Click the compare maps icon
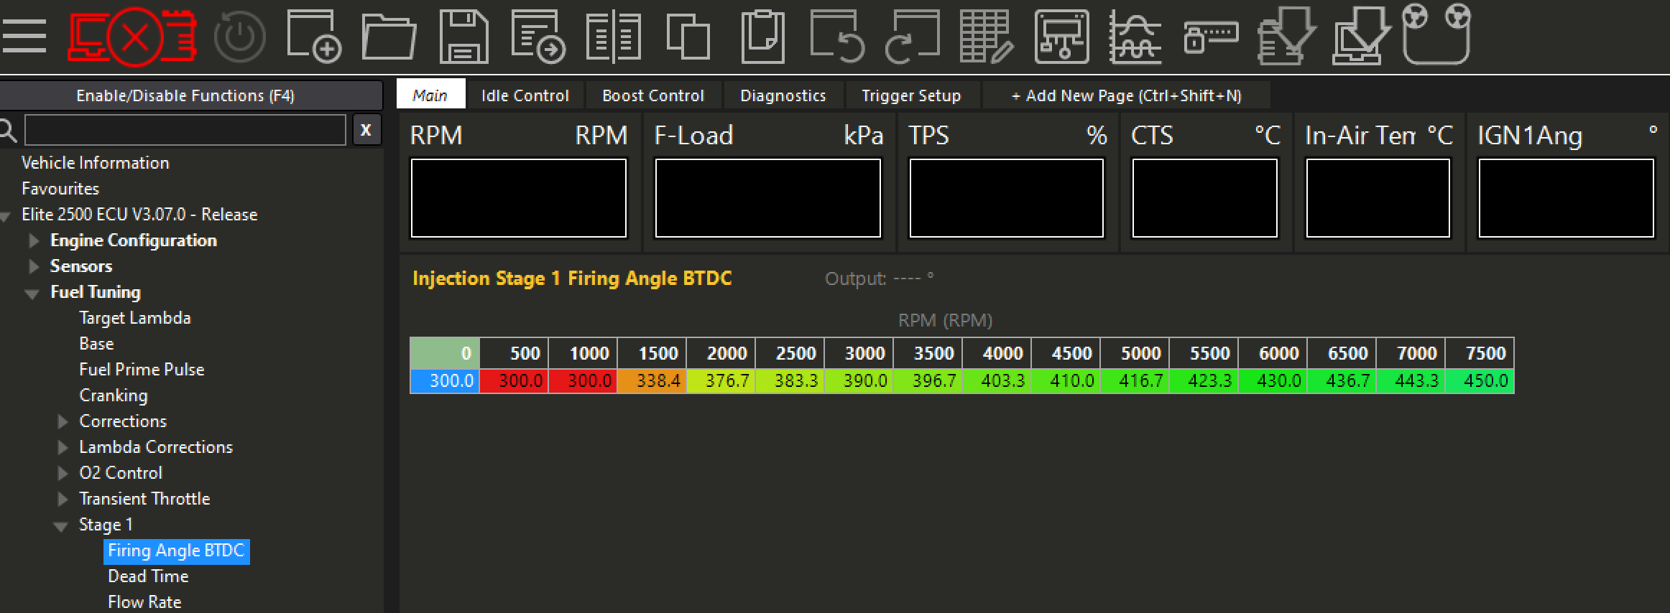 point(613,37)
